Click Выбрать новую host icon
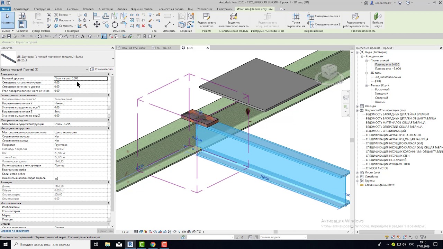 (x=378, y=20)
